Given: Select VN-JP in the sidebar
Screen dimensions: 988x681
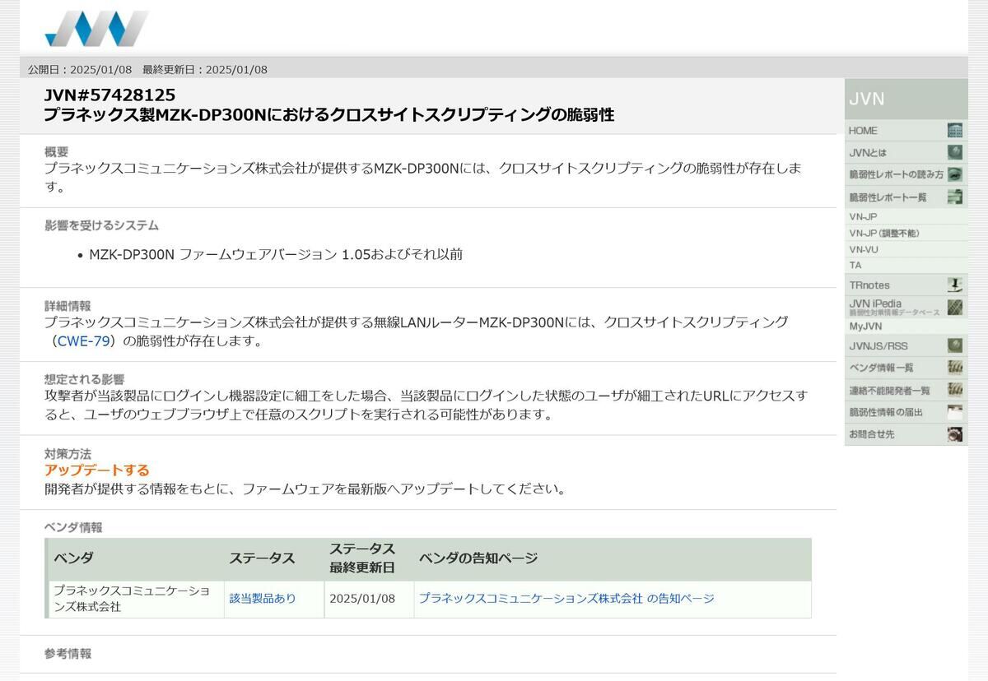Looking at the screenshot, I should coord(906,216).
